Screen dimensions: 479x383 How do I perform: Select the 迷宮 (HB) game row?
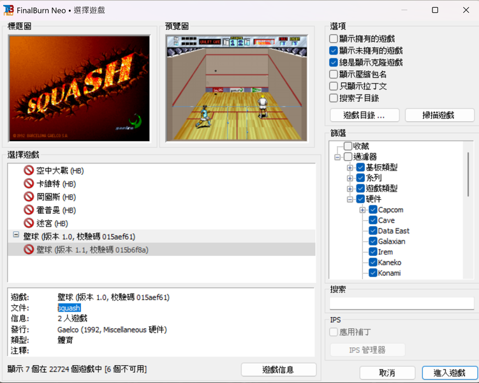[x=161, y=223]
